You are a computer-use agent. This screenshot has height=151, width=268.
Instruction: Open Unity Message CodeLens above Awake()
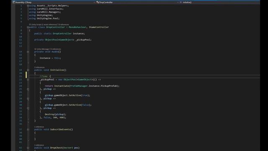pos(43,49)
